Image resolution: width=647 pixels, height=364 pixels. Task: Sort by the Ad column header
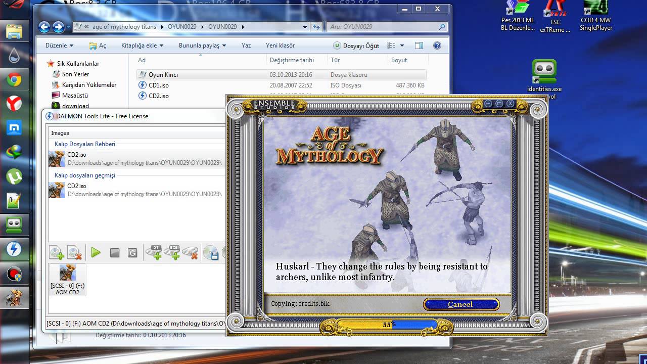click(201, 60)
